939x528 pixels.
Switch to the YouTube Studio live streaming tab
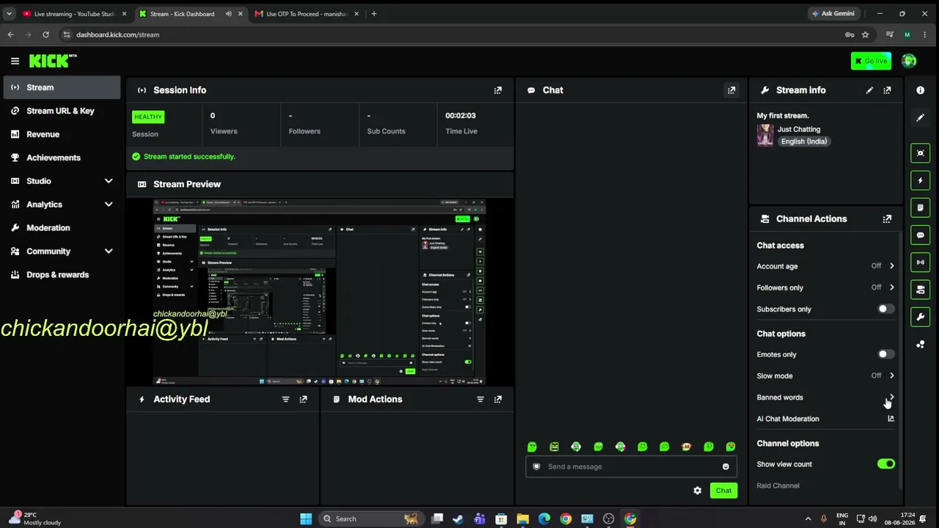pos(73,13)
